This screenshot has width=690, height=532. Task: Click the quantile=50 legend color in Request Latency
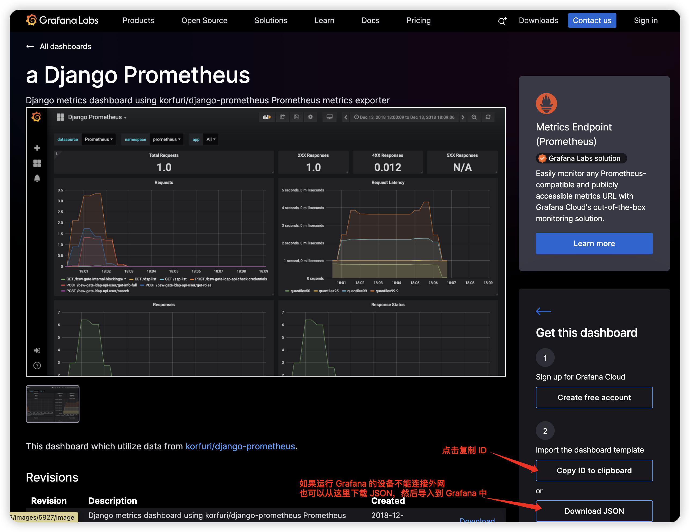287,291
